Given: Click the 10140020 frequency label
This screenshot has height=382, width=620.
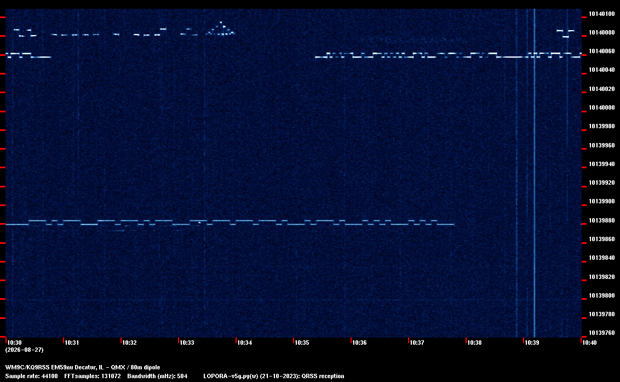Looking at the screenshot, I should [602, 89].
